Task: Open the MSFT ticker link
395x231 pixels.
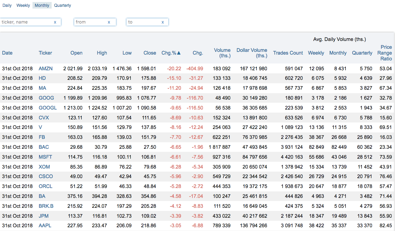Action: (45, 157)
